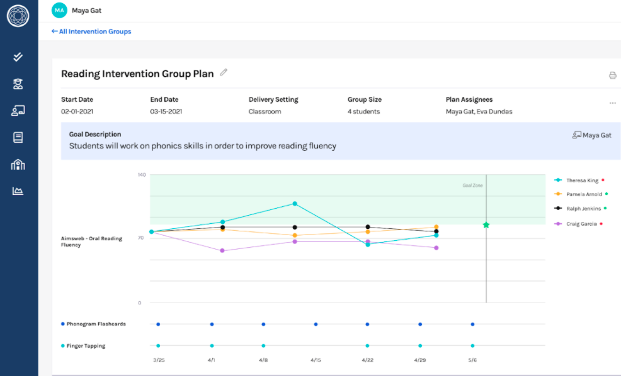This screenshot has height=376, width=621.
Task: Click Maya Gat label on Goal Description banner
Action: pos(592,135)
